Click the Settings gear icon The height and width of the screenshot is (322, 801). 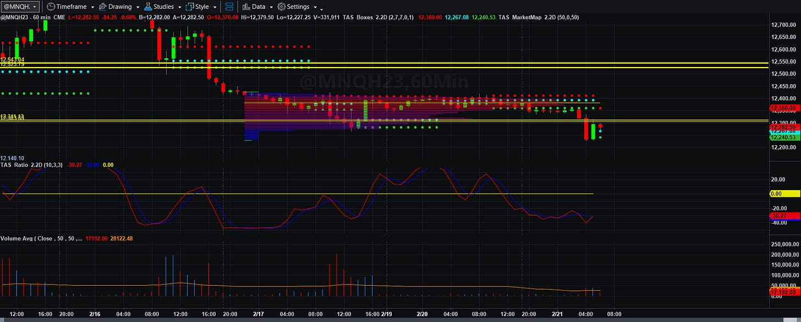click(x=281, y=7)
